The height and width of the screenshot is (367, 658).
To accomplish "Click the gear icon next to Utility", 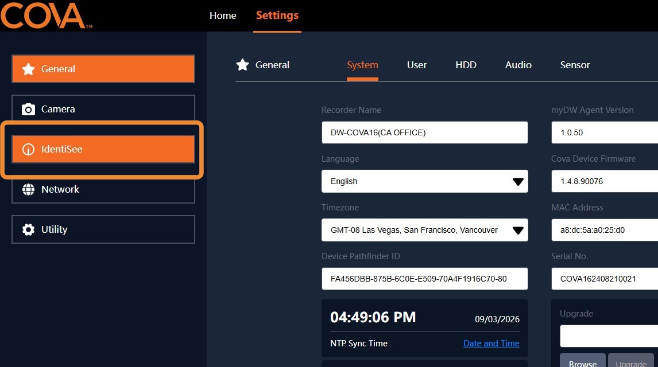I will point(28,229).
